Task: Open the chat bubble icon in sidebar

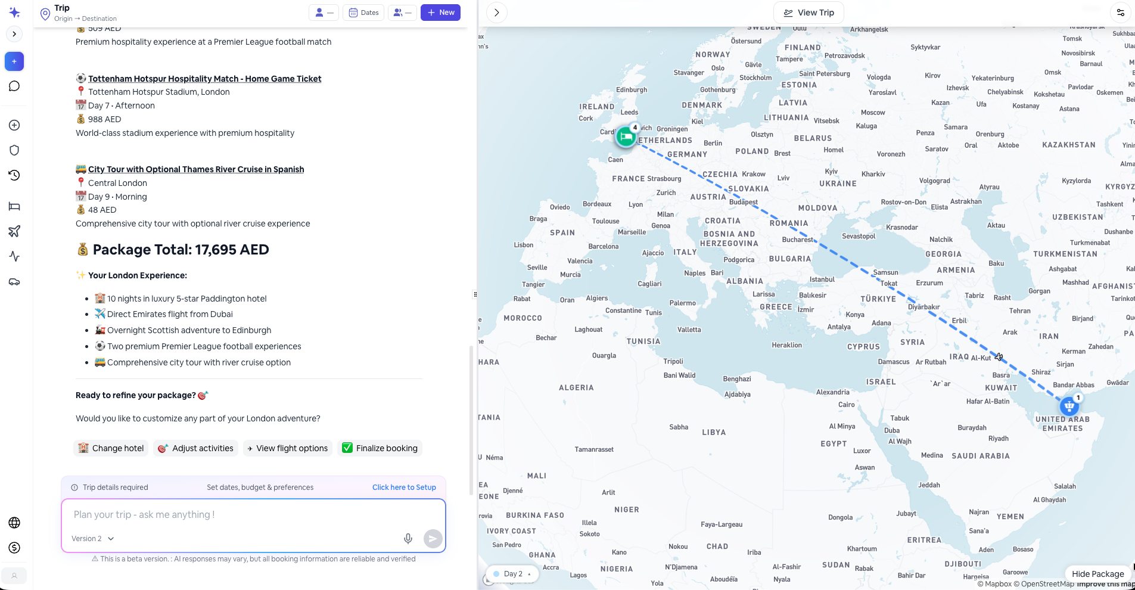Action: coord(14,86)
